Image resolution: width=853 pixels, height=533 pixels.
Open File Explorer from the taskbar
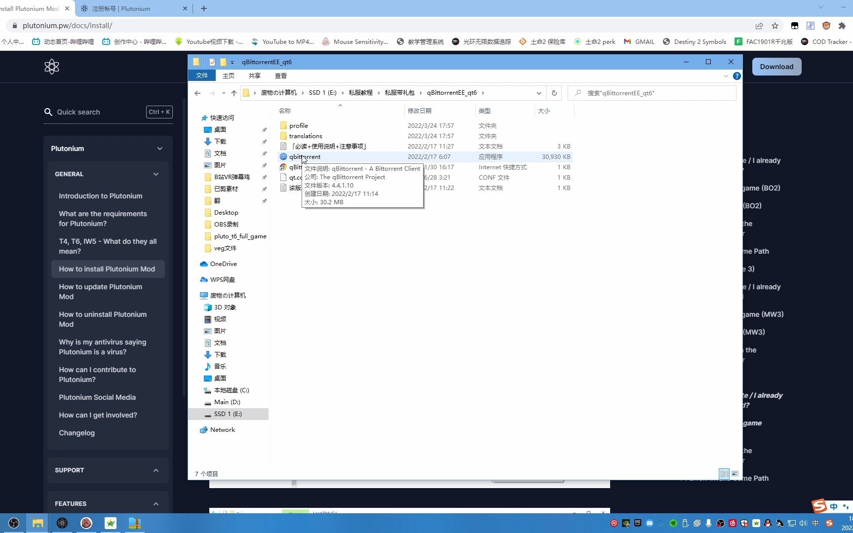click(38, 523)
